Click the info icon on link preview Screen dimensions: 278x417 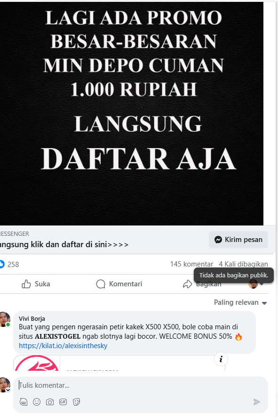click(x=221, y=359)
